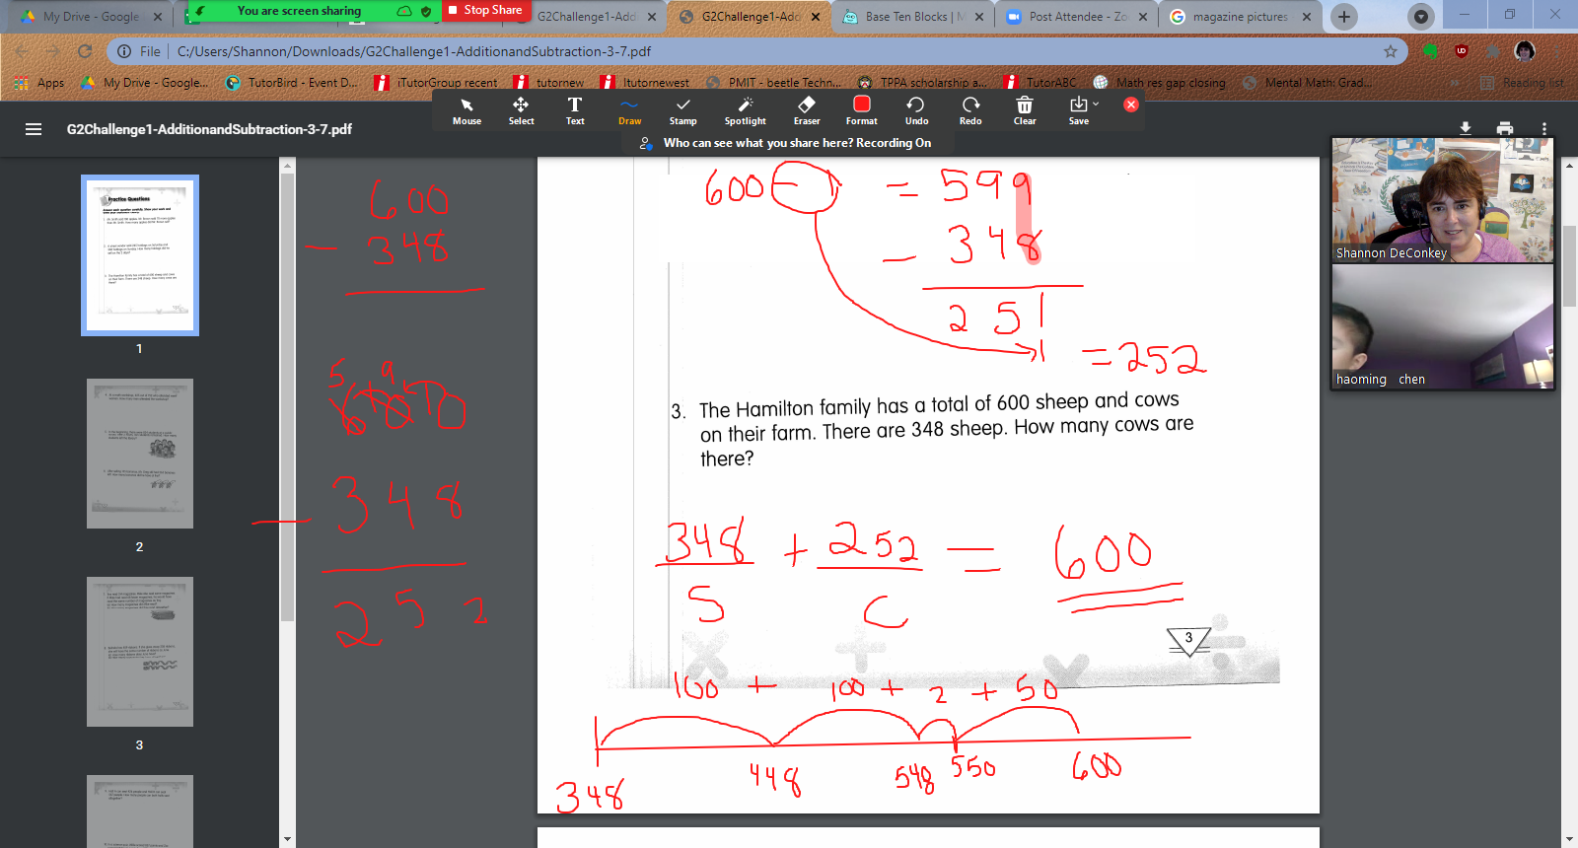Viewport: 1578px width, 848px height.
Task: Open the extensions puzzle icon
Action: point(1493,51)
